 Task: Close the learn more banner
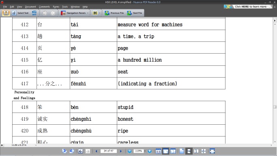(x=275, y=7)
